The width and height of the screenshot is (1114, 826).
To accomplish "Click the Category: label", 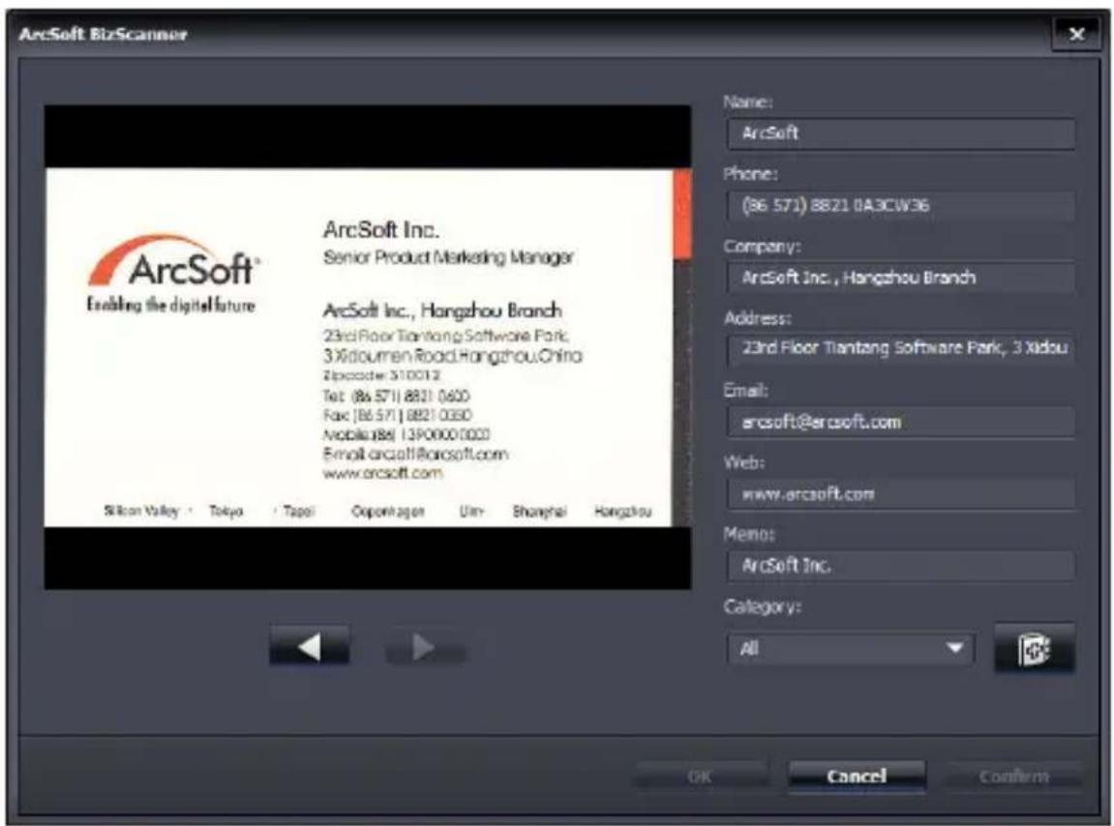I will [762, 606].
